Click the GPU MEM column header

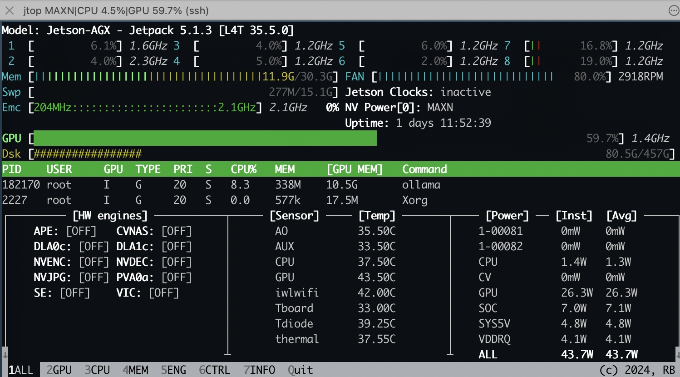point(355,169)
